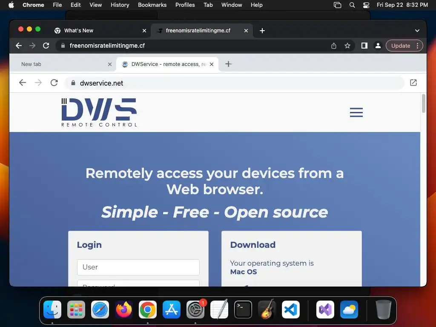Image resolution: width=436 pixels, height=327 pixels.
Task: Close the inner New tab
Action: [110, 64]
